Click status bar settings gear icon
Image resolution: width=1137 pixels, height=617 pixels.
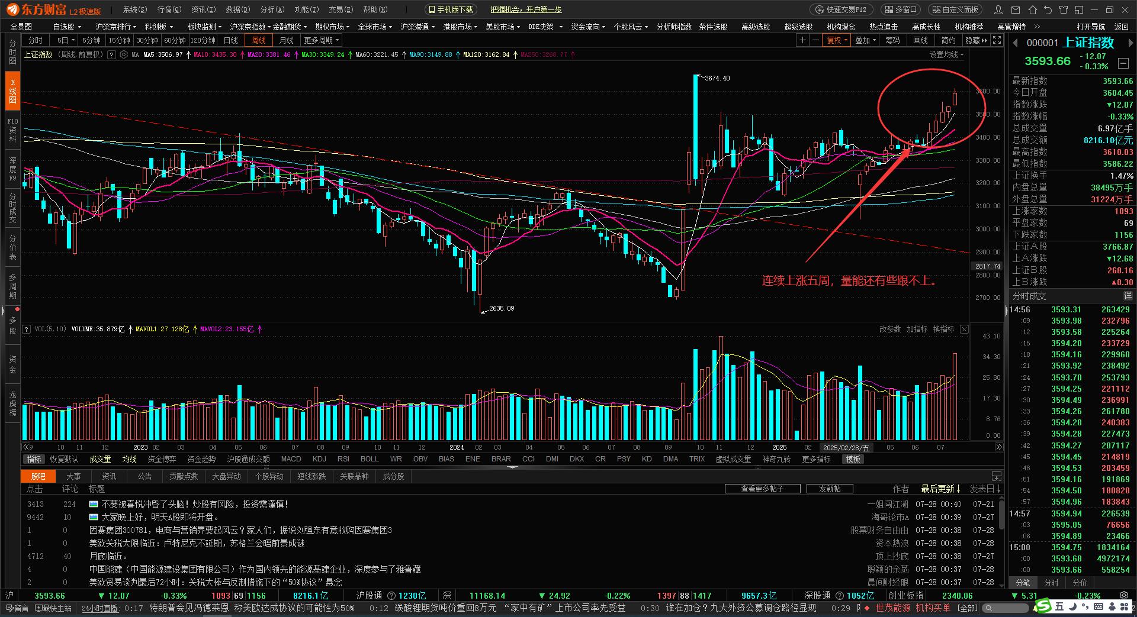pos(1124,596)
